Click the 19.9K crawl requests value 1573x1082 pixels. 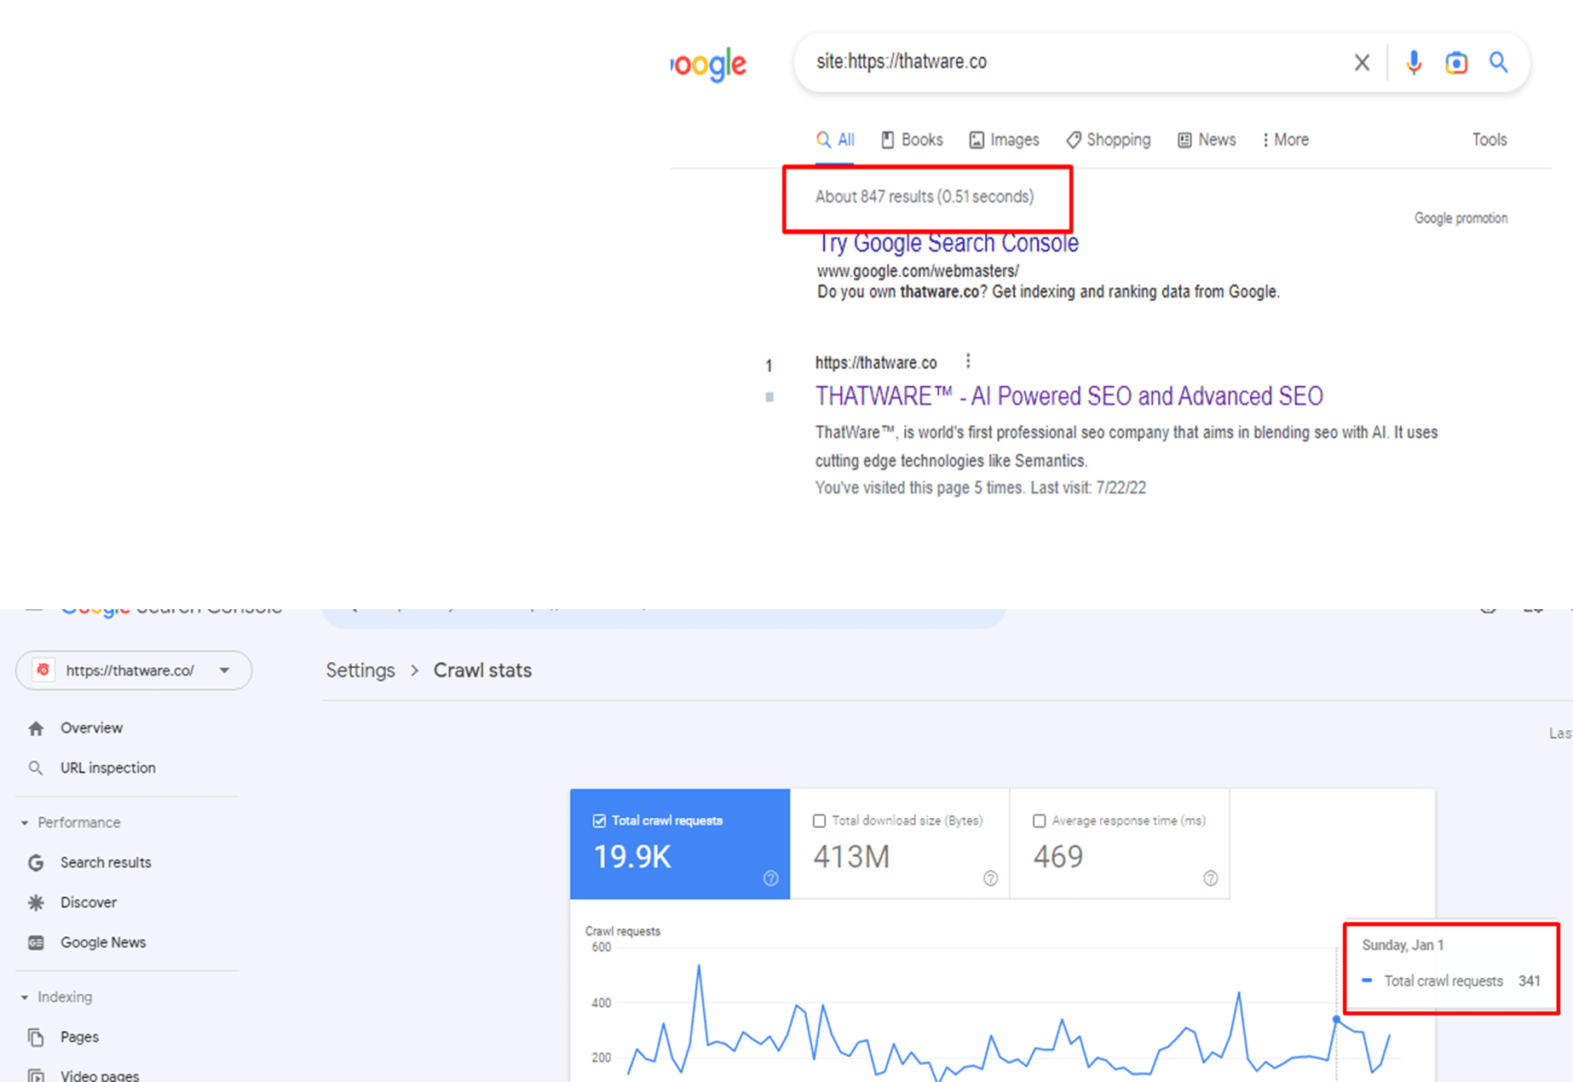pyautogui.click(x=632, y=857)
